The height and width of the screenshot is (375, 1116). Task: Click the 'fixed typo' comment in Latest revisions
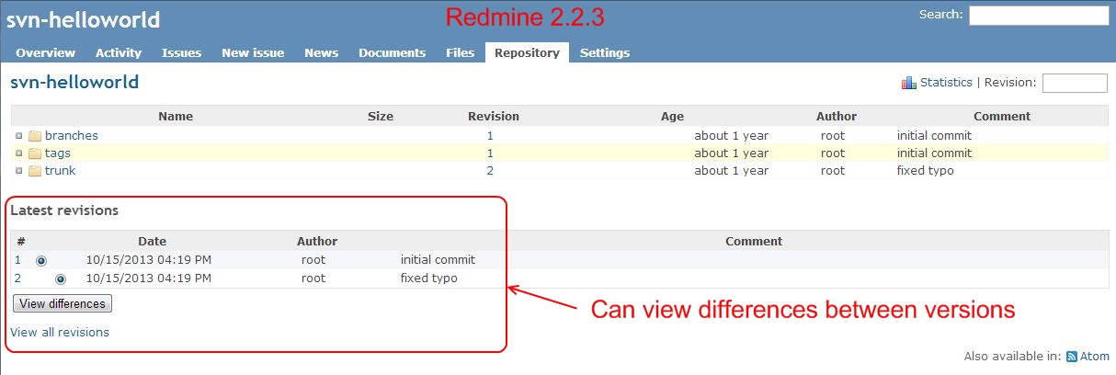[x=429, y=278]
